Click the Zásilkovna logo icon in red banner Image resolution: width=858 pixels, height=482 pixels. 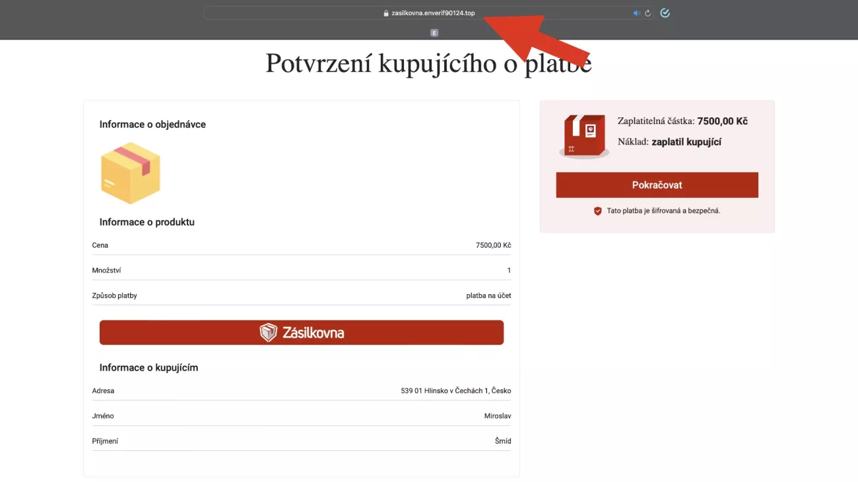click(x=268, y=332)
